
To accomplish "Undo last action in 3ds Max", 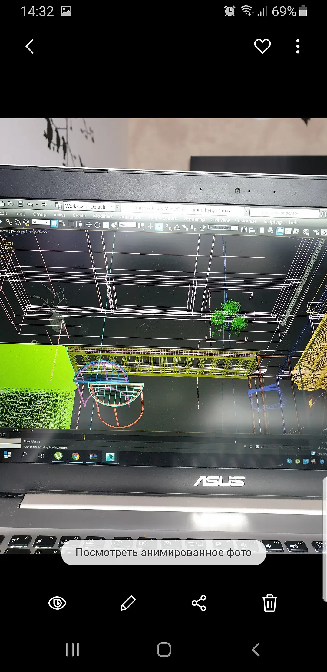I will pos(30,204).
